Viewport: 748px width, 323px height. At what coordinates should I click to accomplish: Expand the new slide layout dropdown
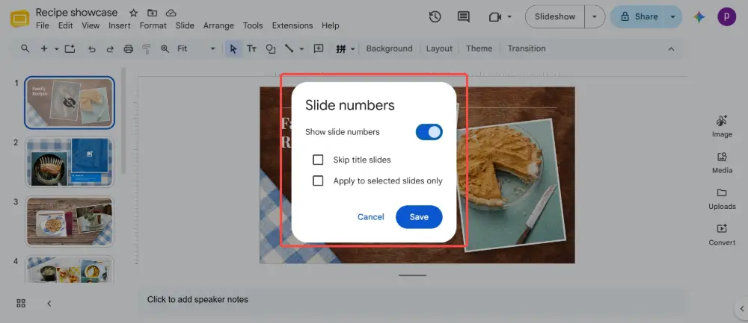(56, 48)
